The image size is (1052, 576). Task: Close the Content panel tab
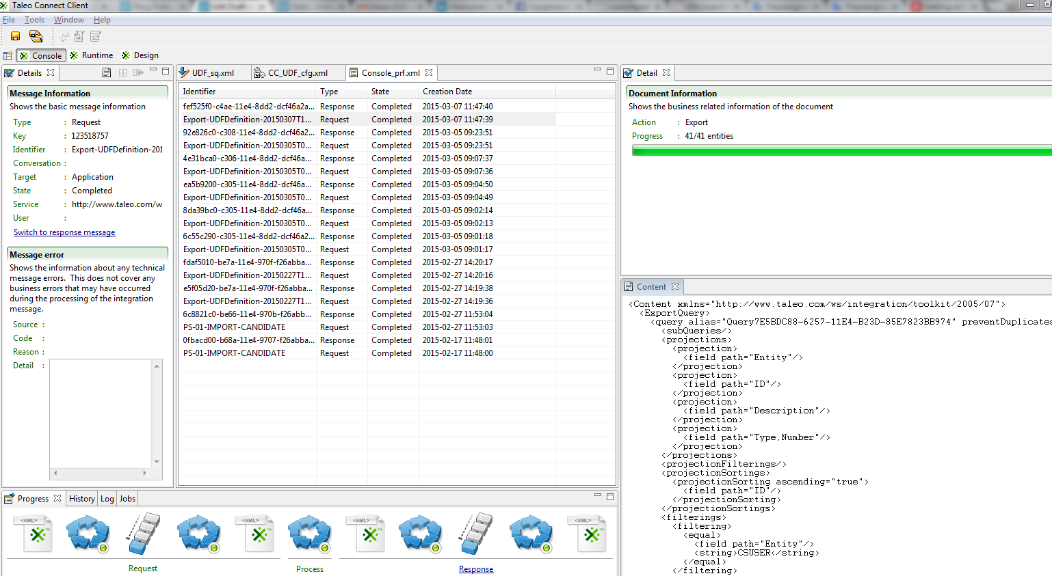click(x=675, y=287)
